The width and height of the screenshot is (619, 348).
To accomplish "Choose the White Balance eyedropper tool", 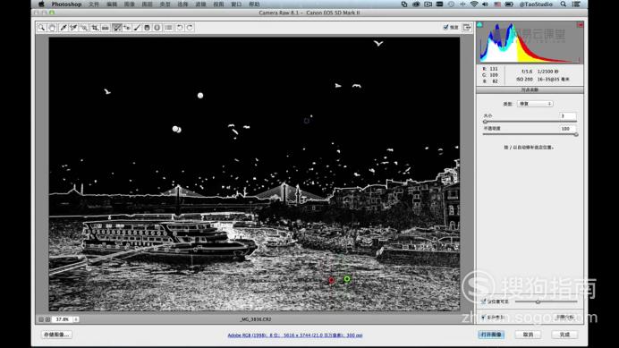I will point(64,28).
